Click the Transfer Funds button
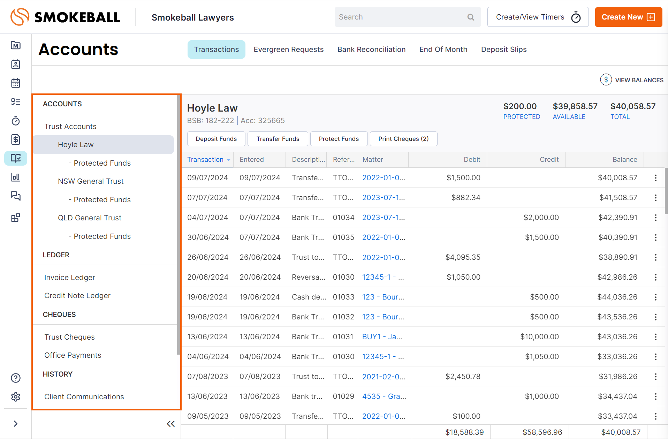The width and height of the screenshot is (668, 439). point(278,139)
